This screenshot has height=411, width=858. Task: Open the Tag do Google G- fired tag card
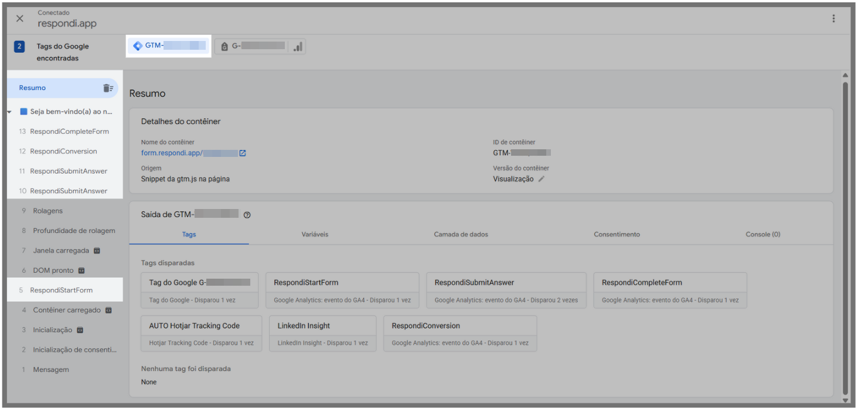(x=200, y=290)
